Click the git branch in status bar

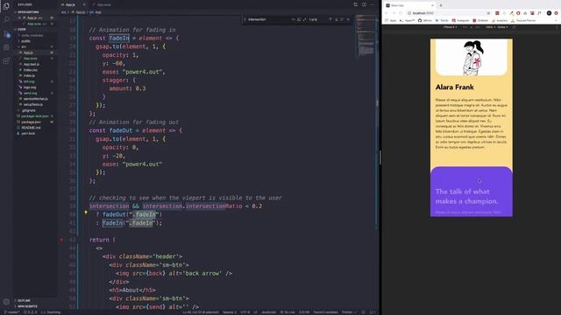point(11,312)
